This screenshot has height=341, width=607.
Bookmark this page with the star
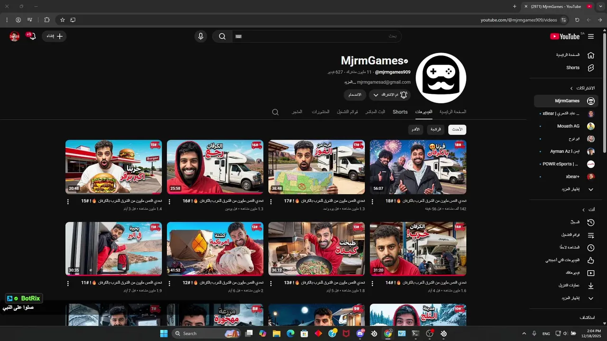[62, 20]
